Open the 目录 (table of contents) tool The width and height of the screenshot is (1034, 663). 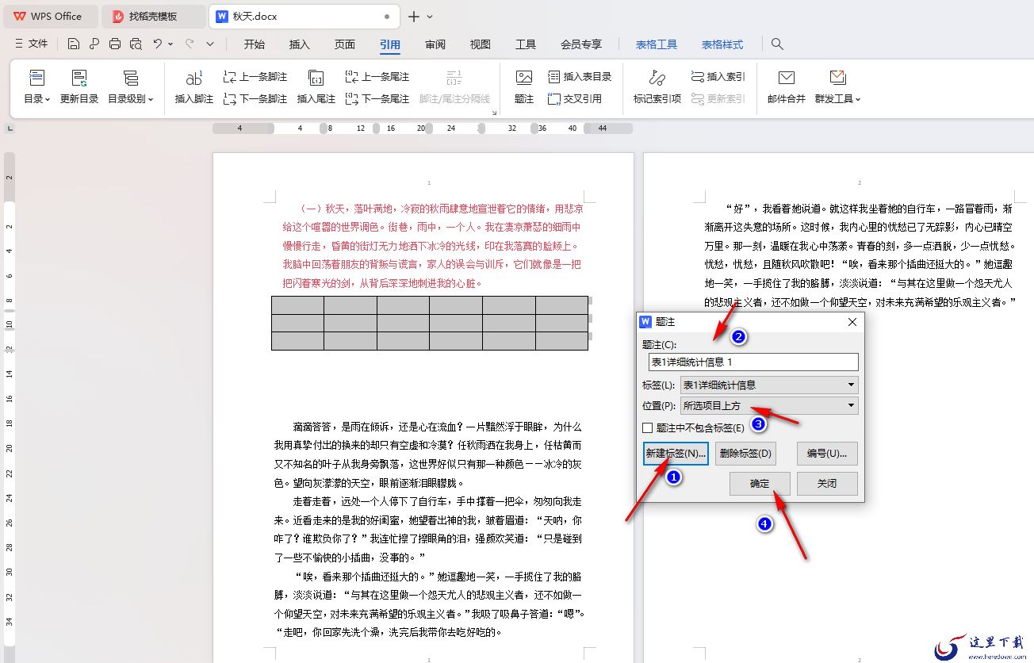pyautogui.click(x=36, y=87)
